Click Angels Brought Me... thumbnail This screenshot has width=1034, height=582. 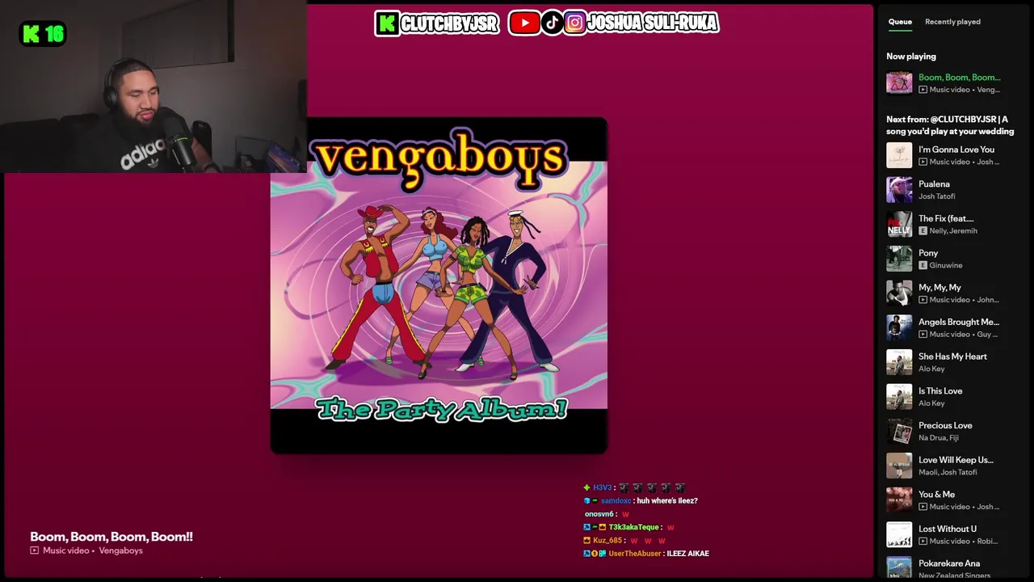(899, 328)
